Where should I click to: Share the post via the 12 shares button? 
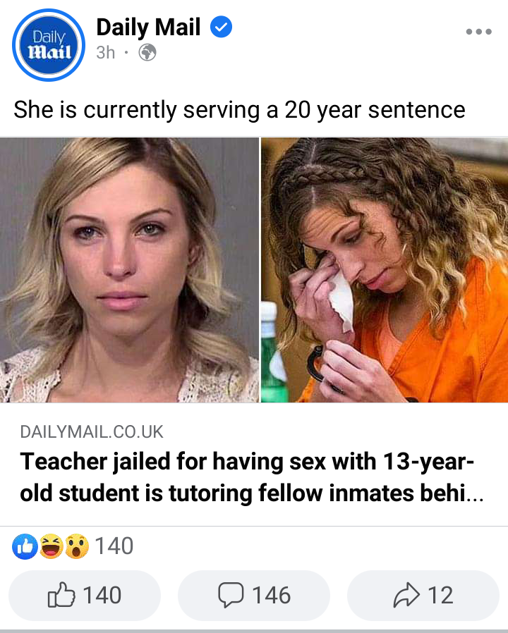pyautogui.click(x=423, y=596)
